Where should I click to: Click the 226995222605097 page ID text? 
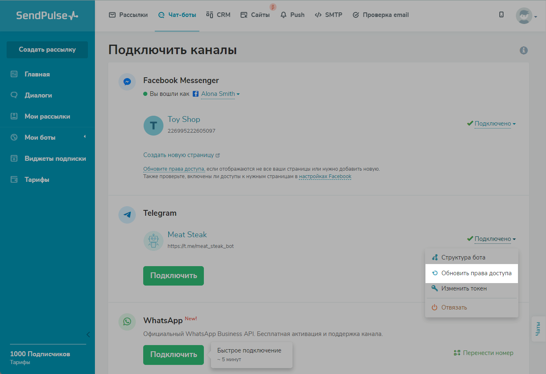[x=191, y=131]
